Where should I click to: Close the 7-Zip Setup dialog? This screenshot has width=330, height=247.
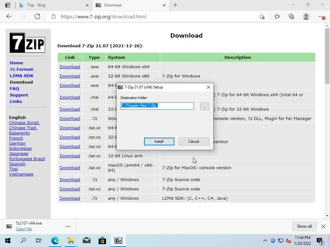tap(209, 87)
